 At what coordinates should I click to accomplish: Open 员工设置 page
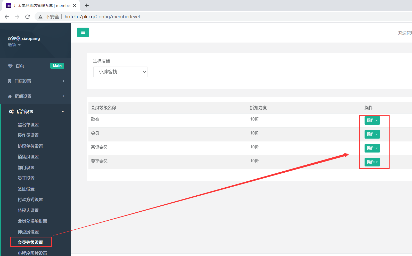[x=26, y=178]
